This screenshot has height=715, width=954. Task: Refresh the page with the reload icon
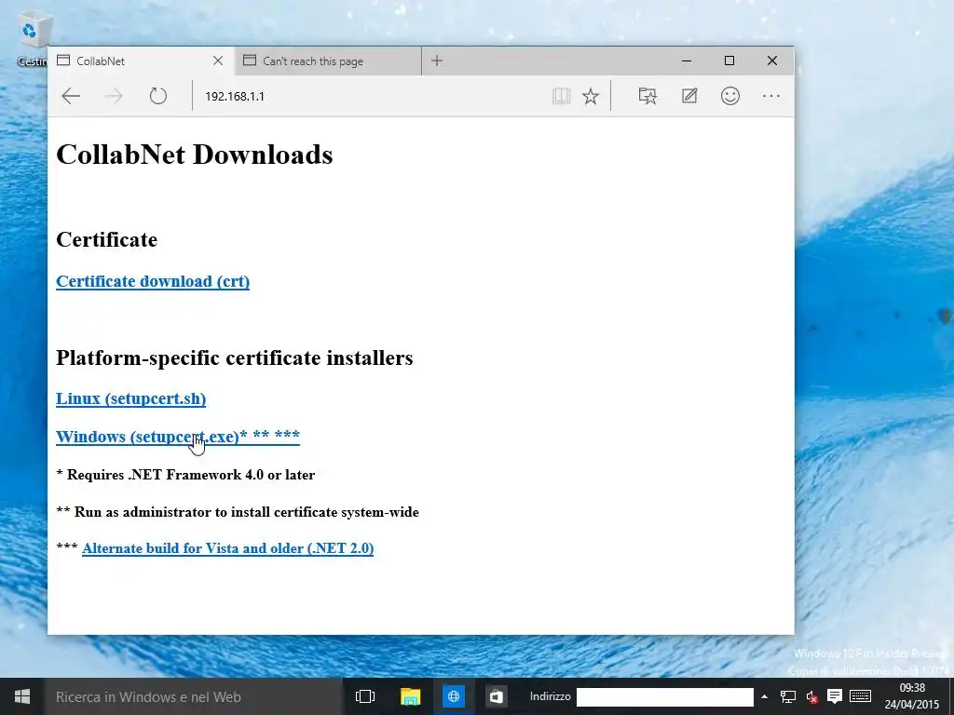157,96
